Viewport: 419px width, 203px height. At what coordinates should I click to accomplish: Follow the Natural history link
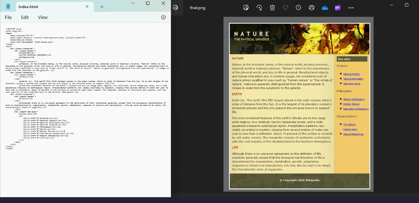pyautogui.click(x=351, y=74)
